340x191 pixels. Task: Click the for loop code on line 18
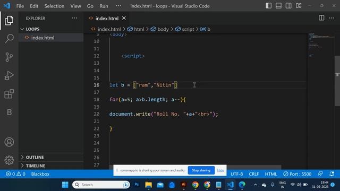[x=148, y=100]
